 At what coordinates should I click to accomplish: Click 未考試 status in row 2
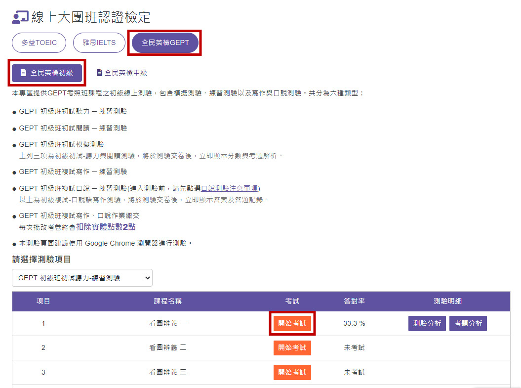pyautogui.click(x=354, y=348)
